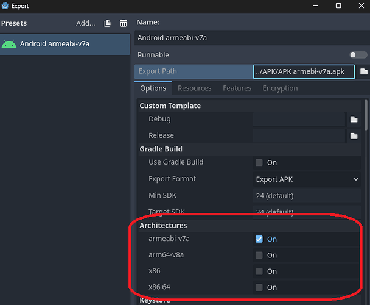Image resolution: width=370 pixels, height=305 pixels.
Task: Click the Release template path field
Action: [299, 136]
